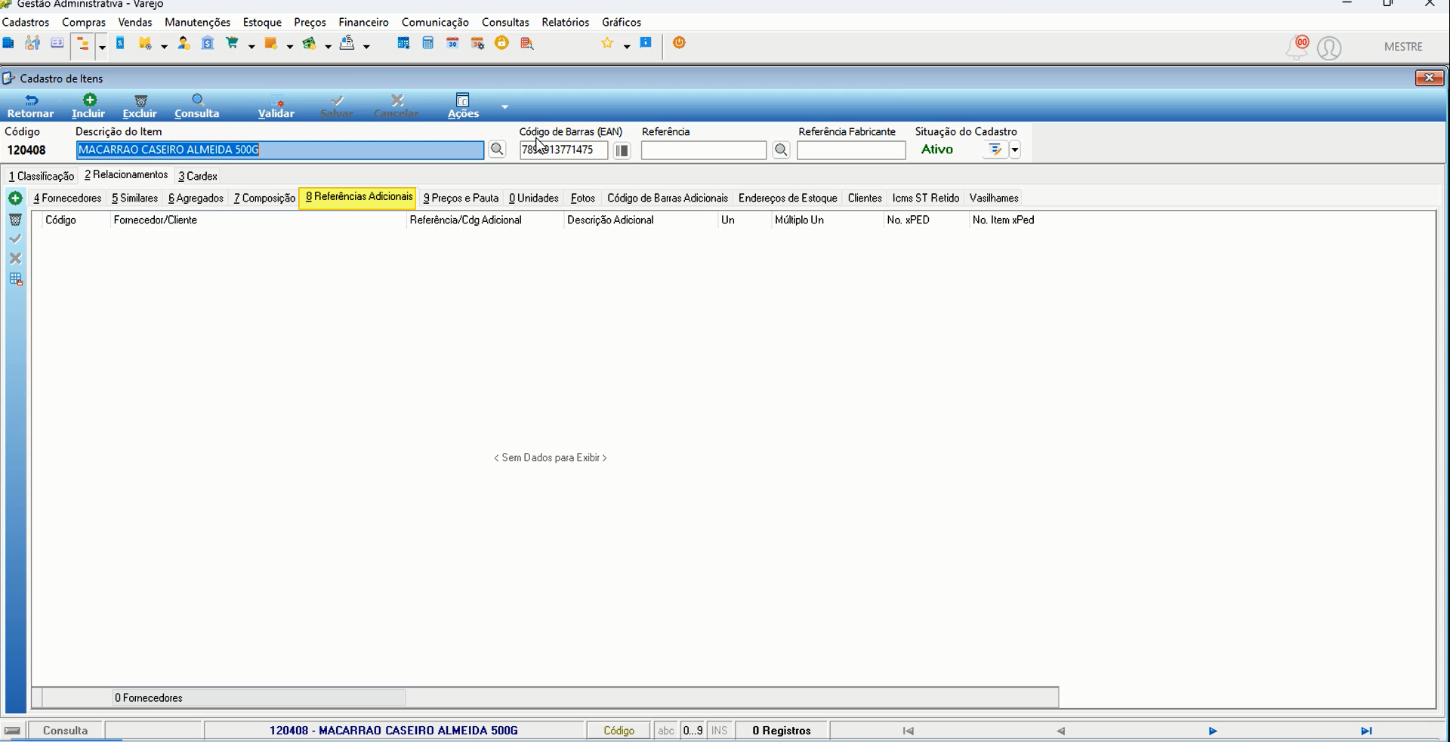
Task: Expand the arrow next to Ações
Action: [504, 106]
